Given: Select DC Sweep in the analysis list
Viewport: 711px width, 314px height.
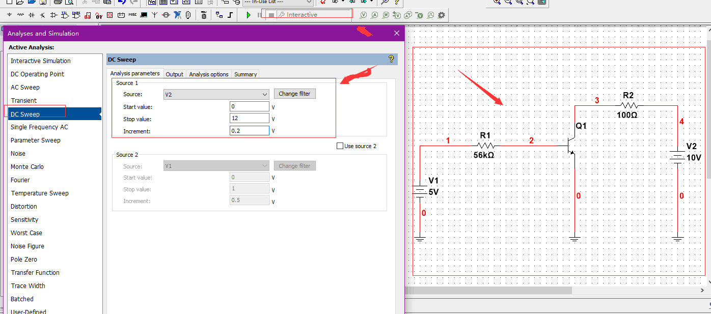Looking at the screenshot, I should pyautogui.click(x=55, y=114).
